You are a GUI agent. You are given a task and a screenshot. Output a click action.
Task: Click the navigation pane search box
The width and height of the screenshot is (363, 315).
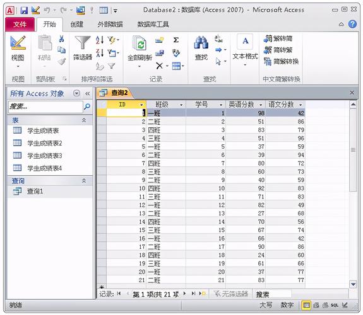point(45,106)
